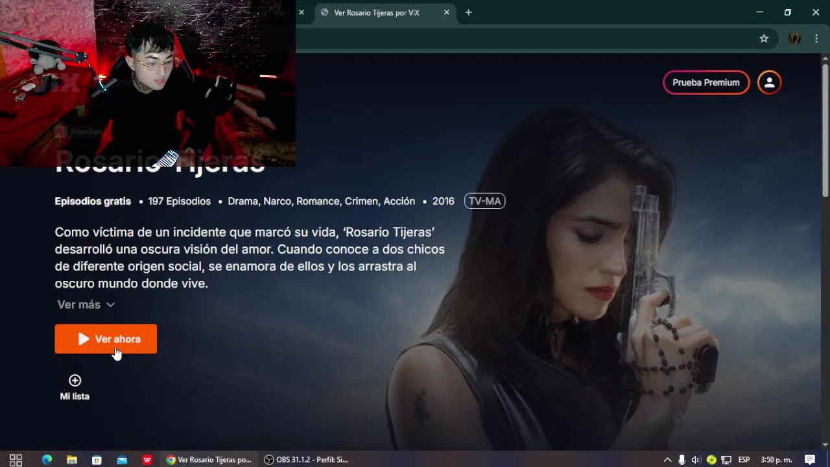The width and height of the screenshot is (830, 467).
Task: Open a new tab with plus button
Action: click(468, 12)
